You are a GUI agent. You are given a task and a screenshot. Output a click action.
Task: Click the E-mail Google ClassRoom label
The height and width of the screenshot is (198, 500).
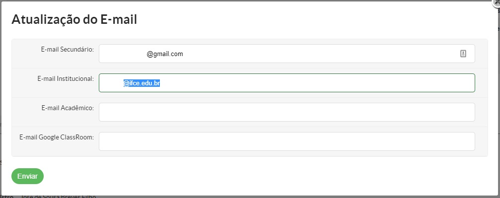pos(57,137)
